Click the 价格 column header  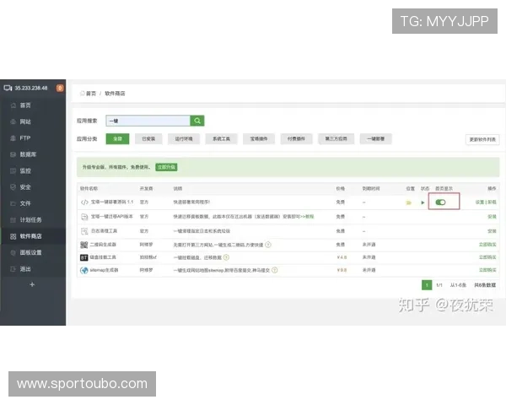(x=341, y=189)
